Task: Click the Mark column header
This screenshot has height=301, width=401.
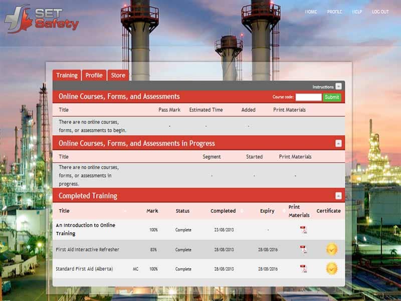Action: (x=152, y=211)
